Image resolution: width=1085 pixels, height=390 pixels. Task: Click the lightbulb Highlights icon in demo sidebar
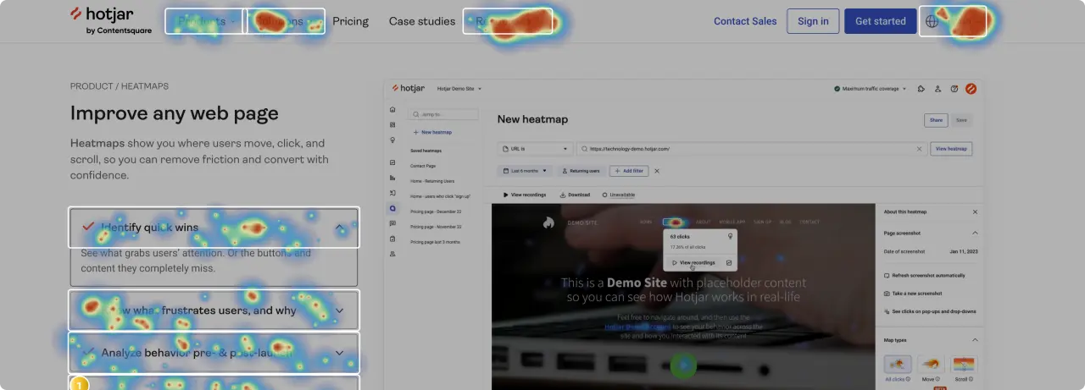[x=392, y=140]
